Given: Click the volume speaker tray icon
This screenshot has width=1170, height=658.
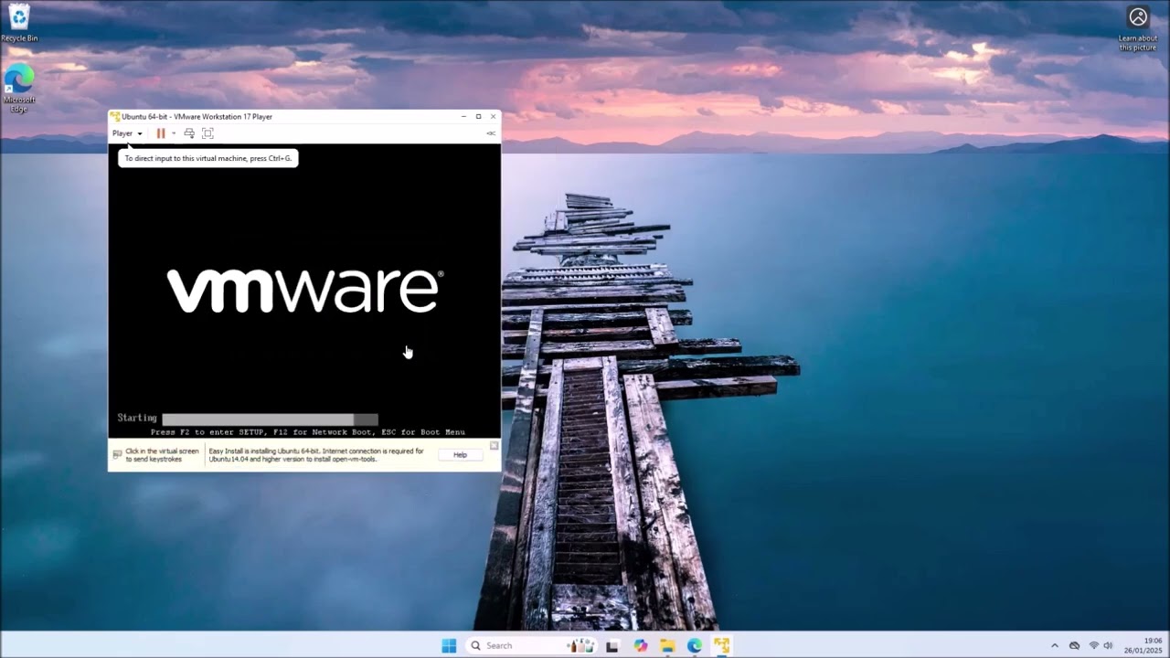Looking at the screenshot, I should point(1109,645).
